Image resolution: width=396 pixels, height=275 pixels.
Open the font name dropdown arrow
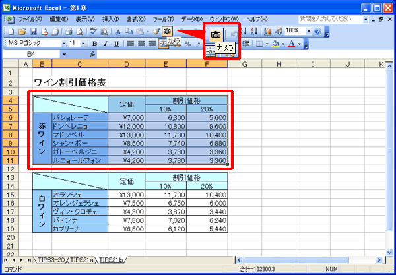click(x=65, y=44)
